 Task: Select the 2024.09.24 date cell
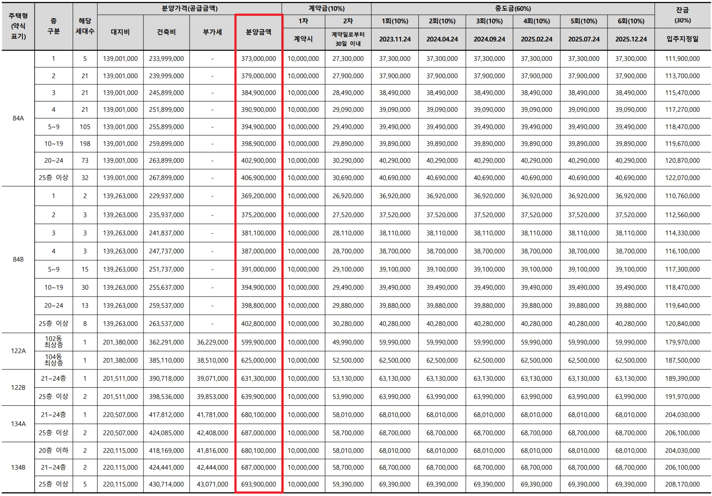[489, 39]
